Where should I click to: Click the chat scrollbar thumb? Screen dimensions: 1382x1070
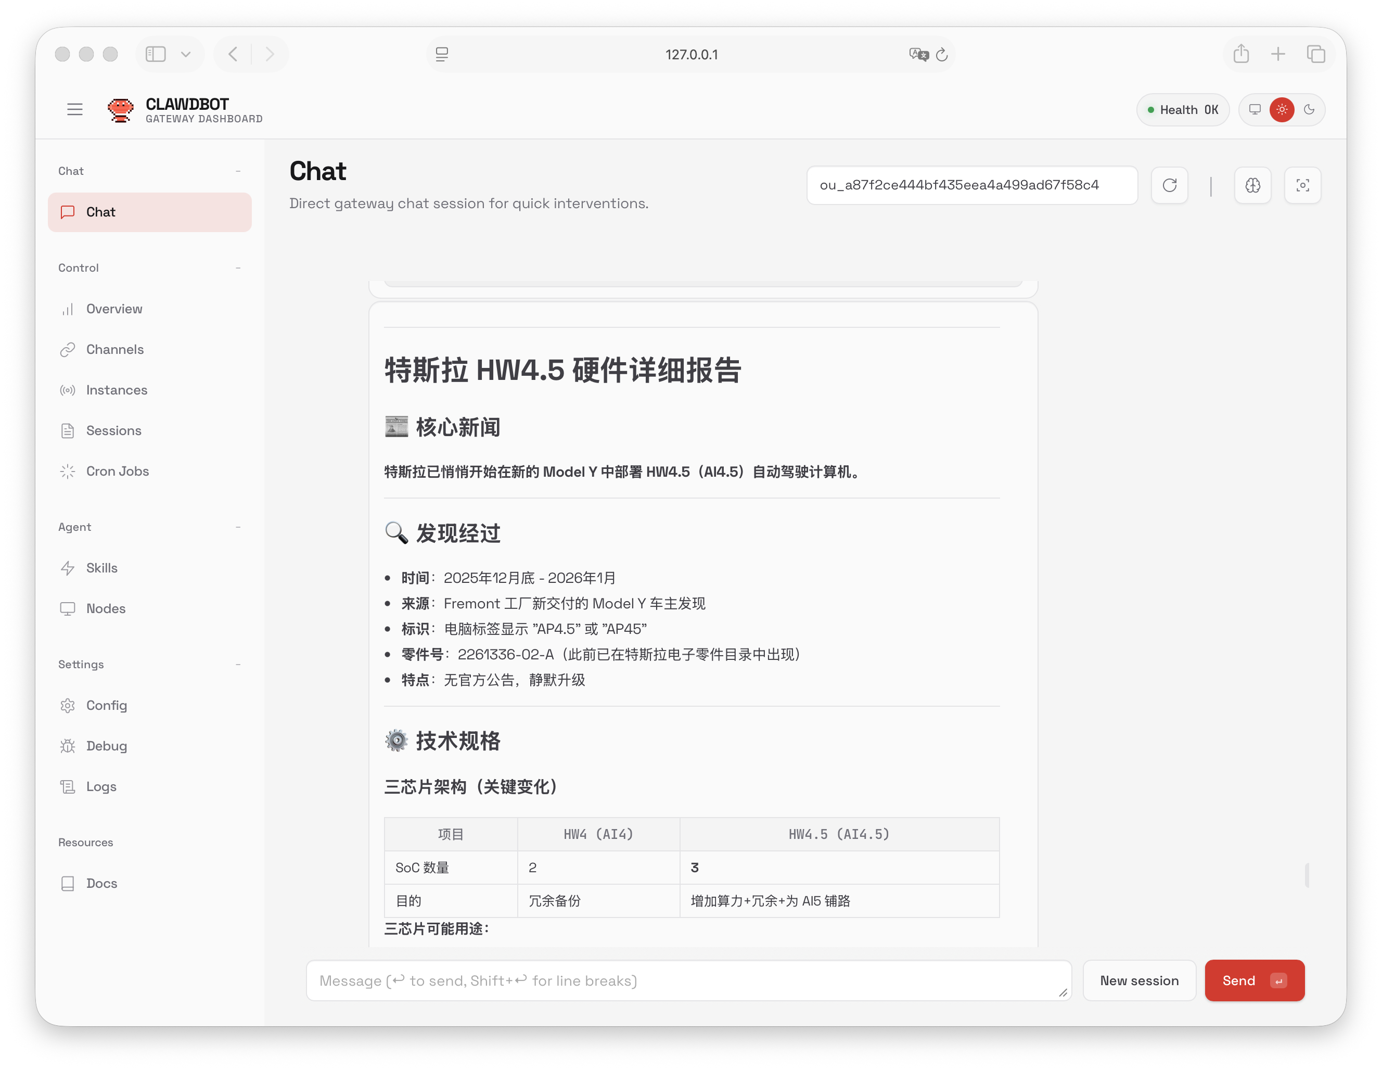tap(1306, 875)
